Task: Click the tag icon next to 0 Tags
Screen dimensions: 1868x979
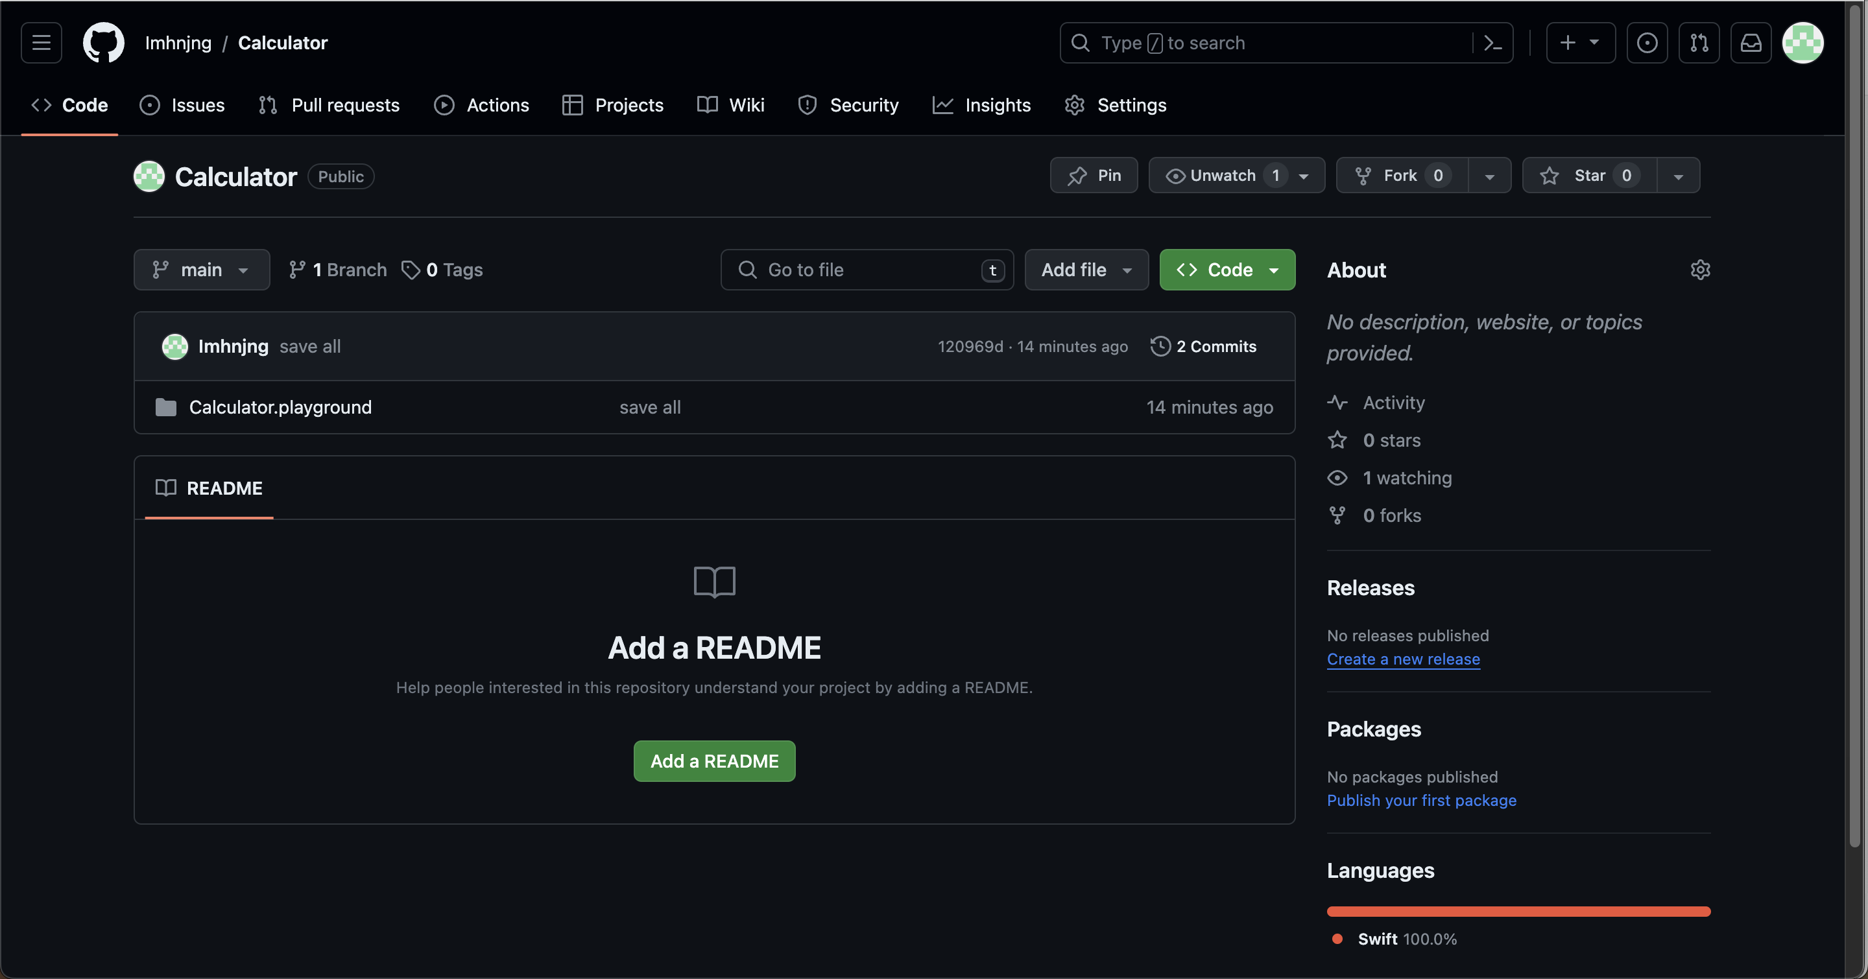Action: coord(411,270)
